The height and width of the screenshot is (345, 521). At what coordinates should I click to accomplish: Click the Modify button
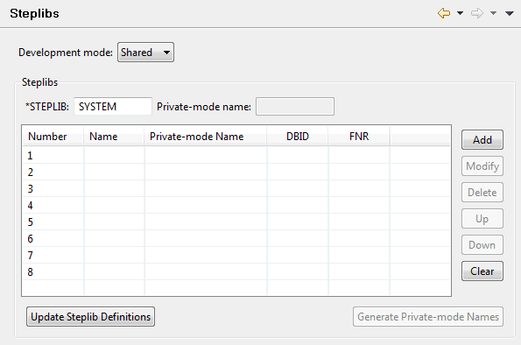(x=482, y=165)
